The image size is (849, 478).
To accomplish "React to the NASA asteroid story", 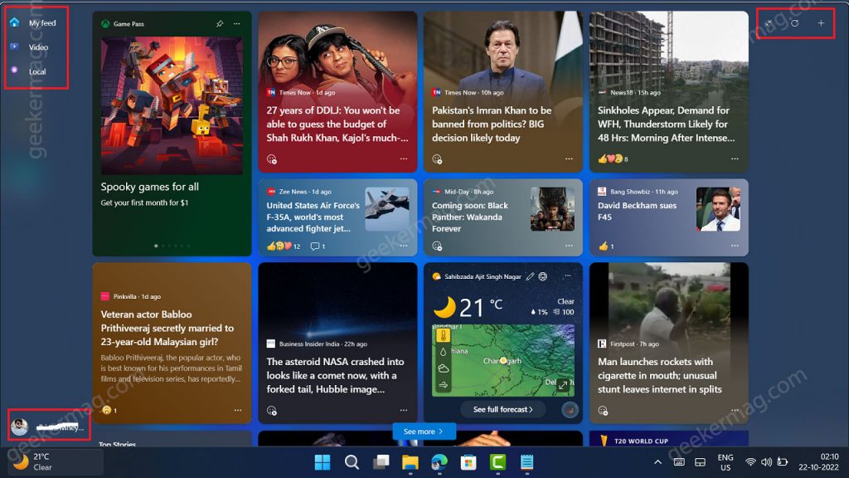I will click(272, 410).
